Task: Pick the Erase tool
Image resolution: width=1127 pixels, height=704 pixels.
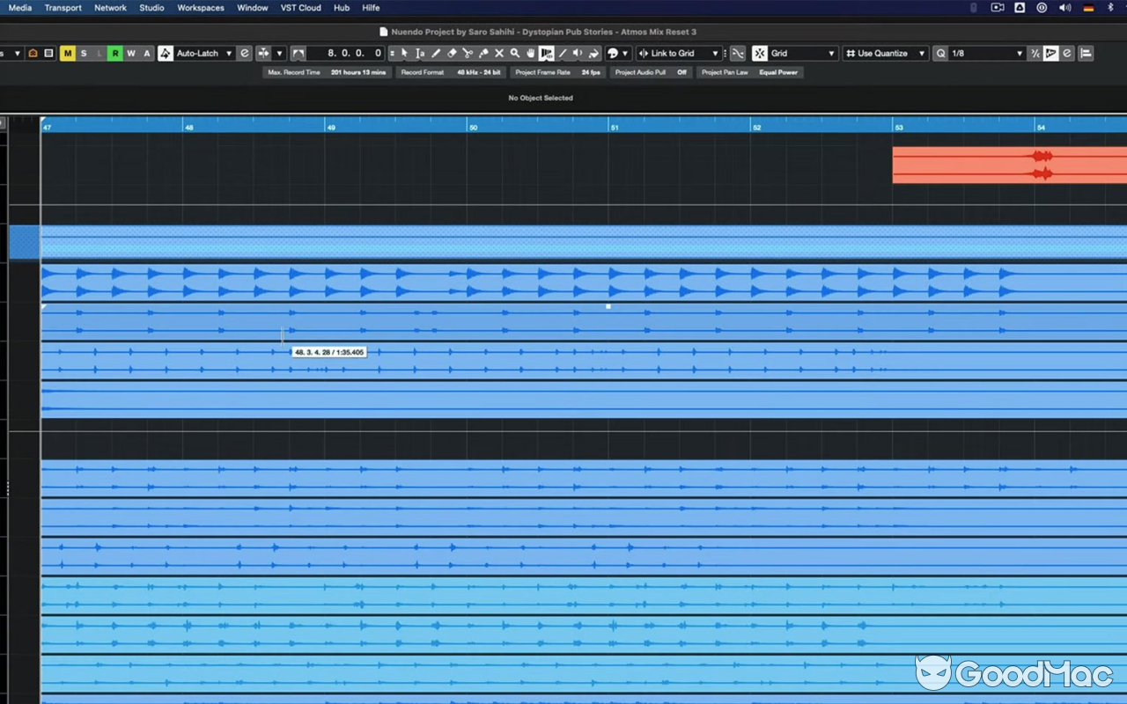Action: pyautogui.click(x=451, y=54)
